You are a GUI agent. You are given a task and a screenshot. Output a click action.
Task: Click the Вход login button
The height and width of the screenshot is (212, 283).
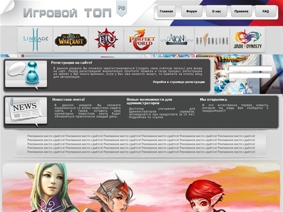click(276, 88)
